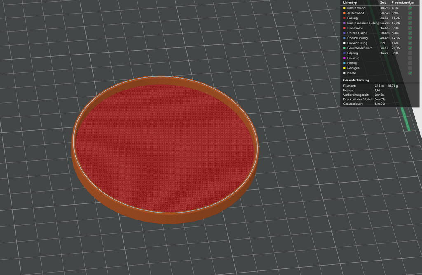Image resolution: width=422 pixels, height=275 pixels.
Task: Click the Linientyp column header
Action: coord(350,3)
